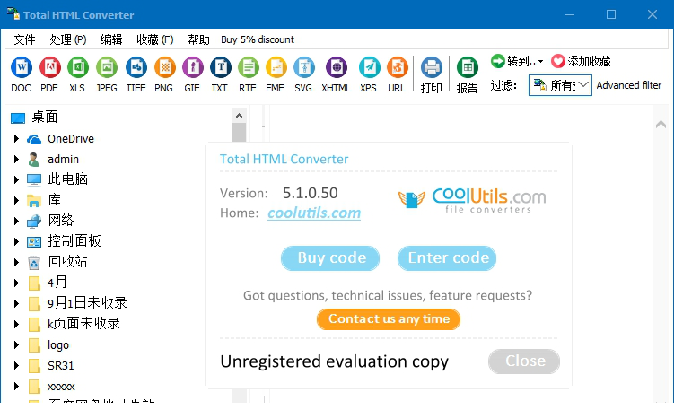Open the 处理 (P) menu
Screen dimensions: 674x418
coord(68,39)
